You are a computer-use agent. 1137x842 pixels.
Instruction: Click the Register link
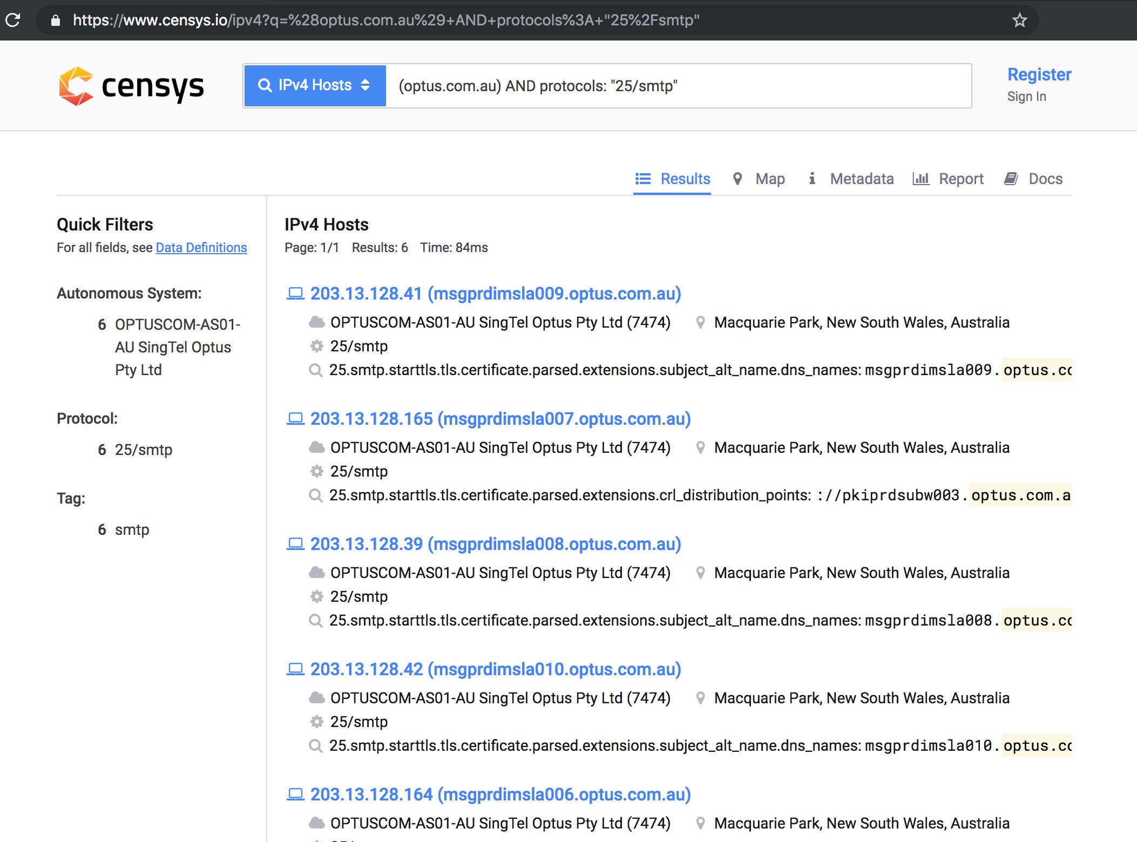[1039, 74]
